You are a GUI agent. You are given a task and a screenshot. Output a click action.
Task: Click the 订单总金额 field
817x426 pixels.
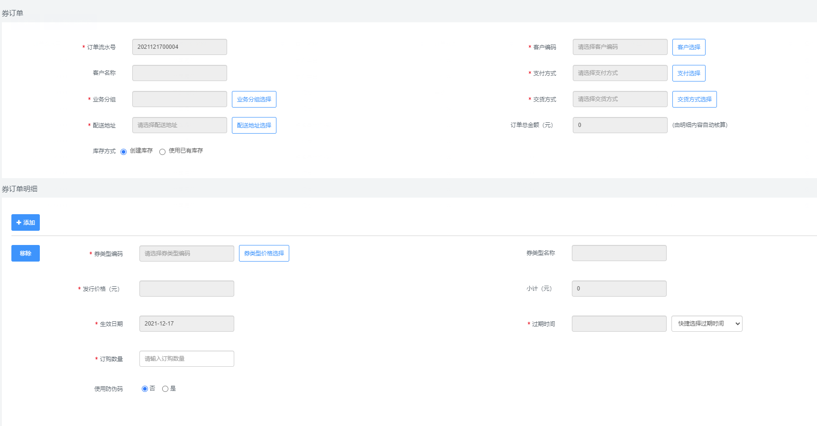pos(620,125)
